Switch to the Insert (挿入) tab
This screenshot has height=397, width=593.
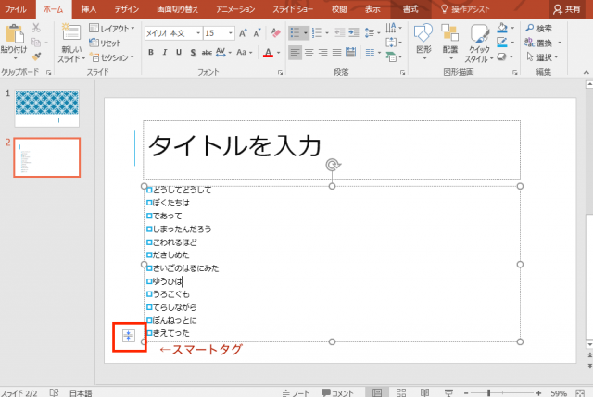(88, 7)
